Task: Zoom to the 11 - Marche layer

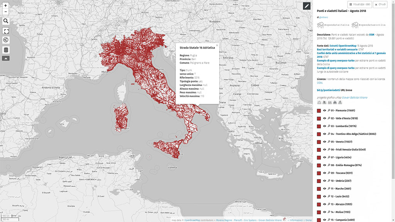Action: (x=329, y=188)
